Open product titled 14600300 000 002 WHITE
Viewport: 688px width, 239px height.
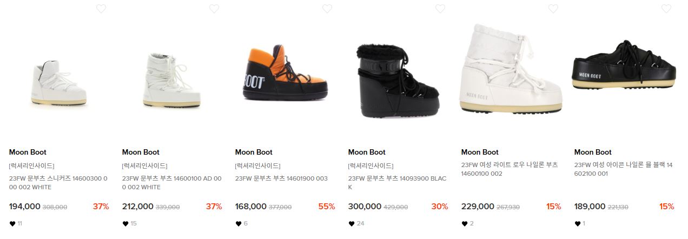click(58, 183)
